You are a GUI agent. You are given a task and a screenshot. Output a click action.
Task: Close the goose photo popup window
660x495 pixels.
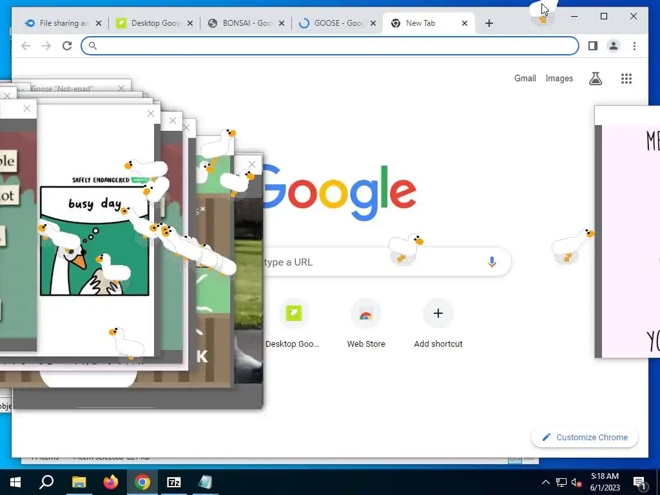coord(252,164)
